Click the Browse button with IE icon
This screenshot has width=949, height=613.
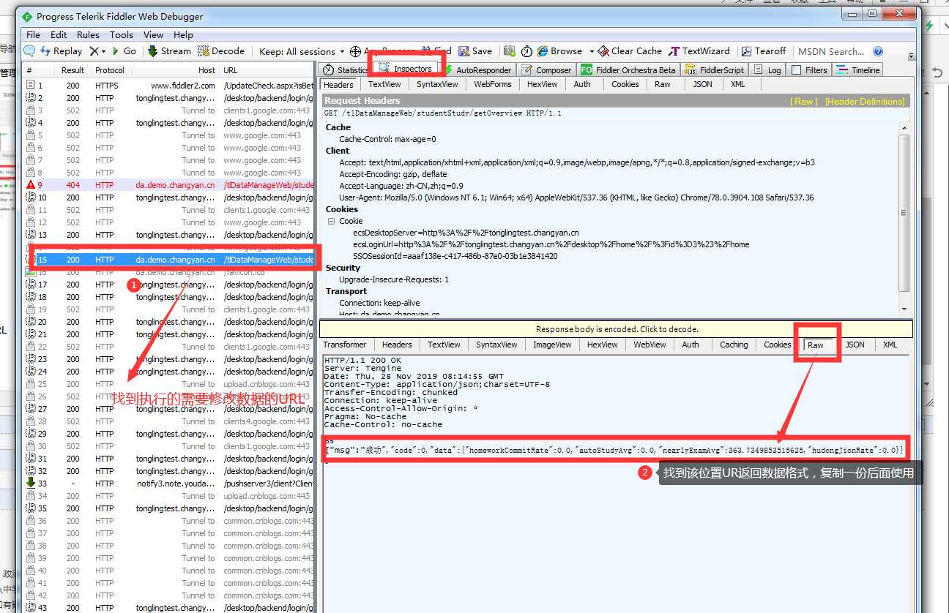click(x=559, y=51)
